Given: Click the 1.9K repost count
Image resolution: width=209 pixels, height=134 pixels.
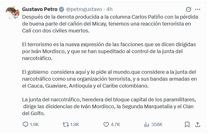Looking at the screenshot, I should point(75,125).
